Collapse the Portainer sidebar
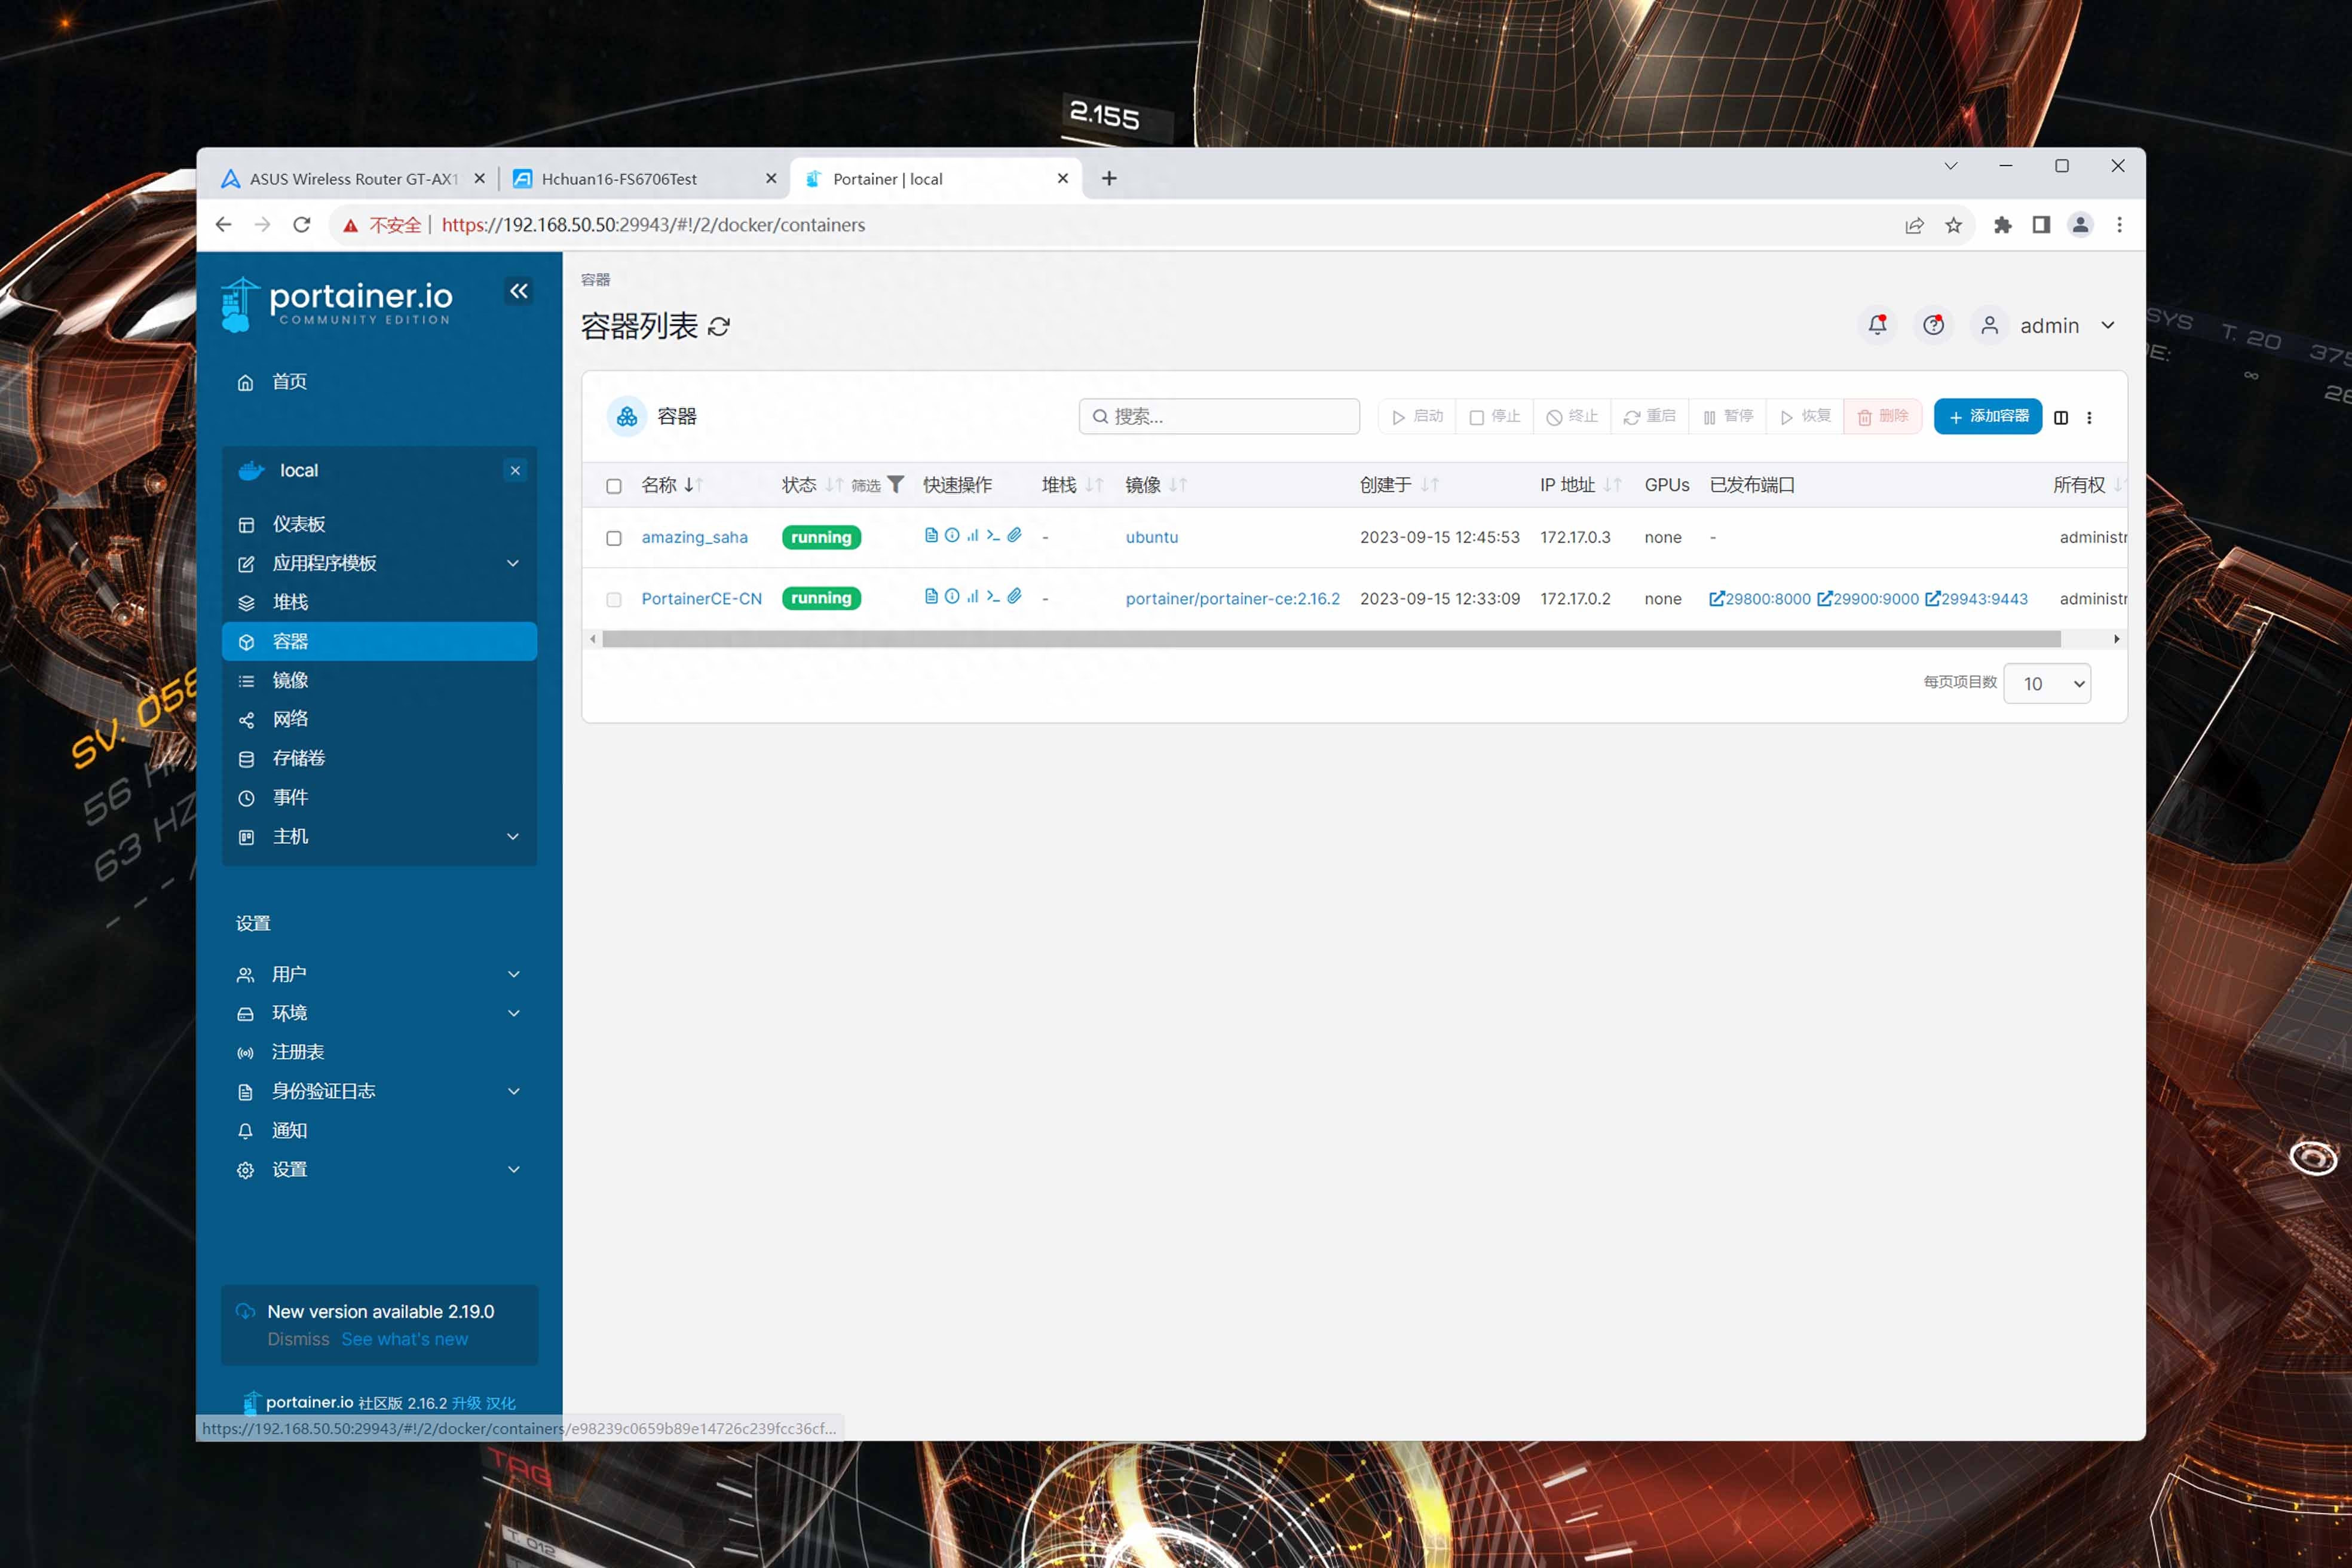The width and height of the screenshot is (2352, 1568). [x=518, y=291]
